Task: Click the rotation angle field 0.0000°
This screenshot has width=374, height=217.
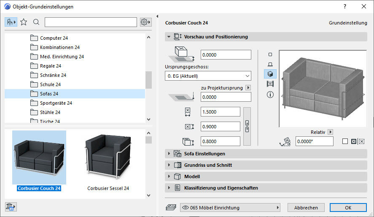Action: click(x=315, y=141)
